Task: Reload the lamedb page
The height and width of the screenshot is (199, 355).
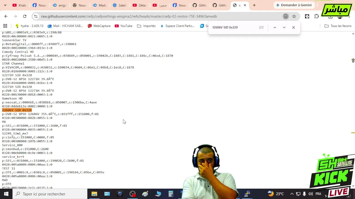Action: (x=25, y=16)
